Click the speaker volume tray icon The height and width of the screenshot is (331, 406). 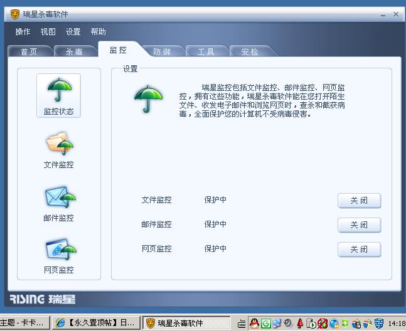pos(288,323)
